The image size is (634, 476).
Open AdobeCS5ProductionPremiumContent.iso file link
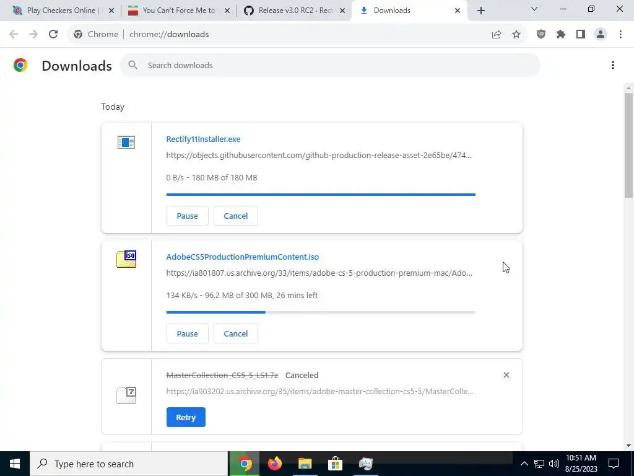pos(243,257)
